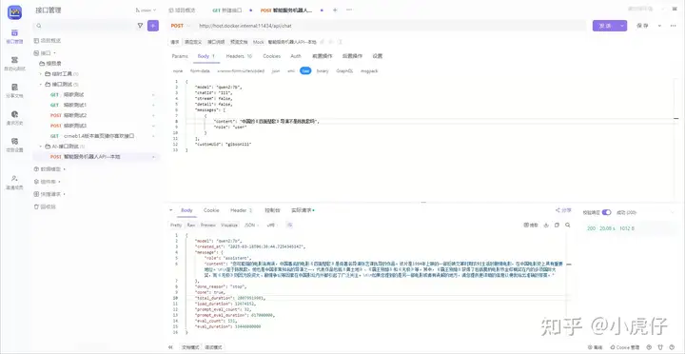
Task: Open the response 控制台 tab
Action: pos(272,210)
